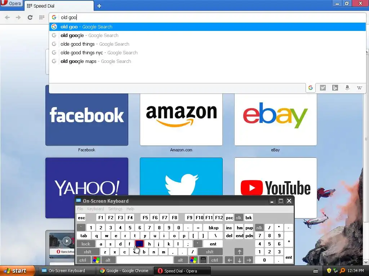369x276 pixels.
Task: Open the Twitter speed dial tile
Action: click(x=181, y=176)
